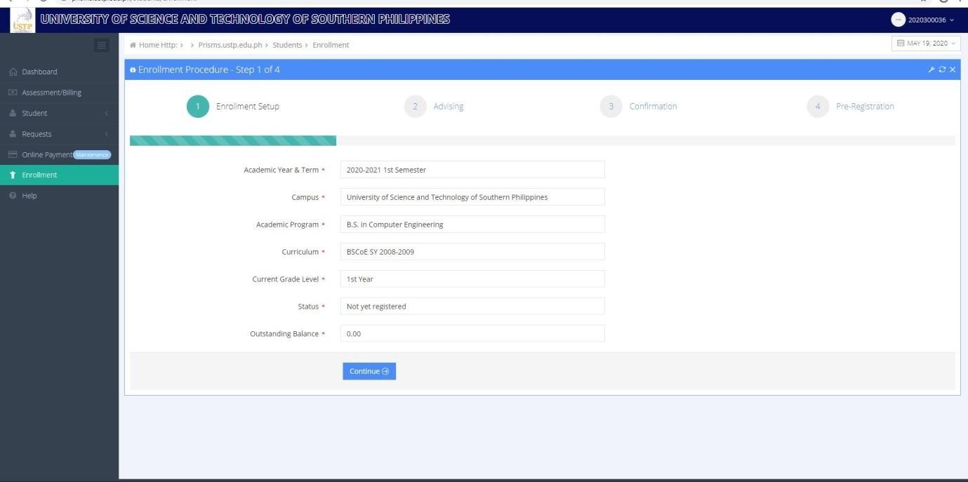Click the 'Current Grade Level' label
Screen dimensions: 968x482
[285, 279]
